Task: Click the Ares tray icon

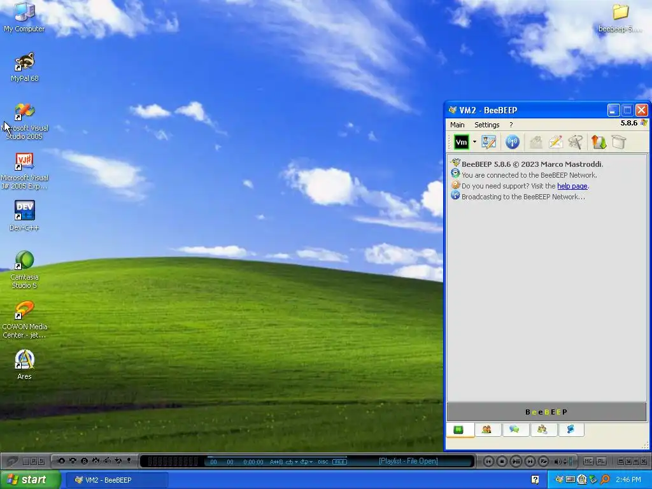Action: pyautogui.click(x=582, y=480)
